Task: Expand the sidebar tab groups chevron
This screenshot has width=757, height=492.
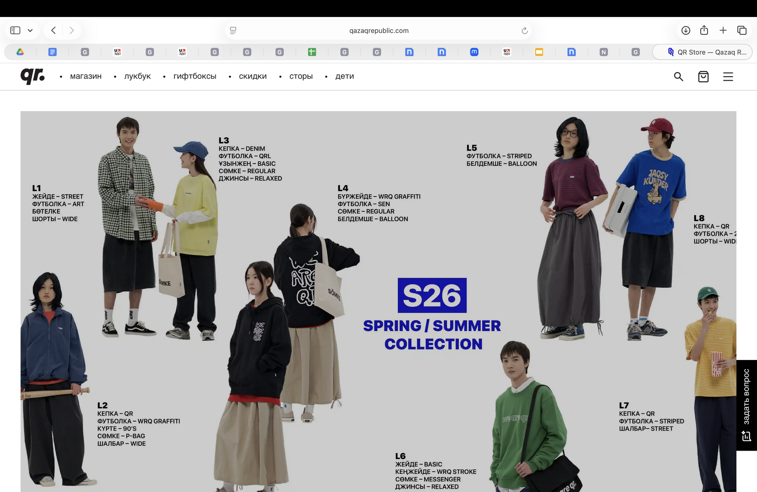Action: click(x=30, y=30)
